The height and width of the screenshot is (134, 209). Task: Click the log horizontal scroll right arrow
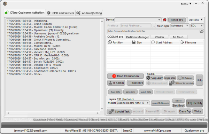pos(98,113)
